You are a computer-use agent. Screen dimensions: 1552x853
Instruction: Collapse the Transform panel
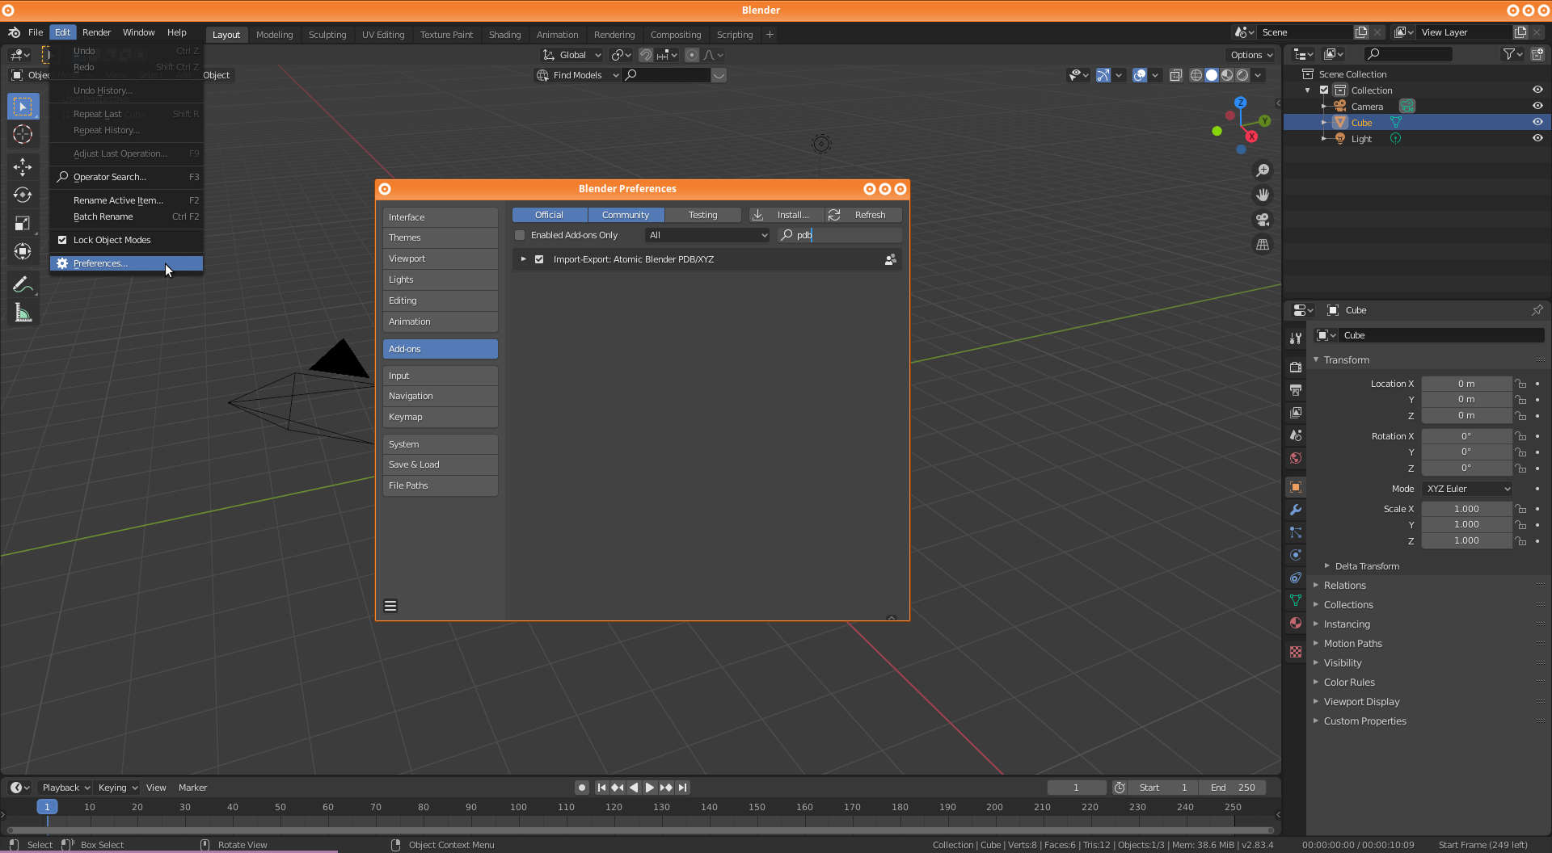click(1346, 360)
